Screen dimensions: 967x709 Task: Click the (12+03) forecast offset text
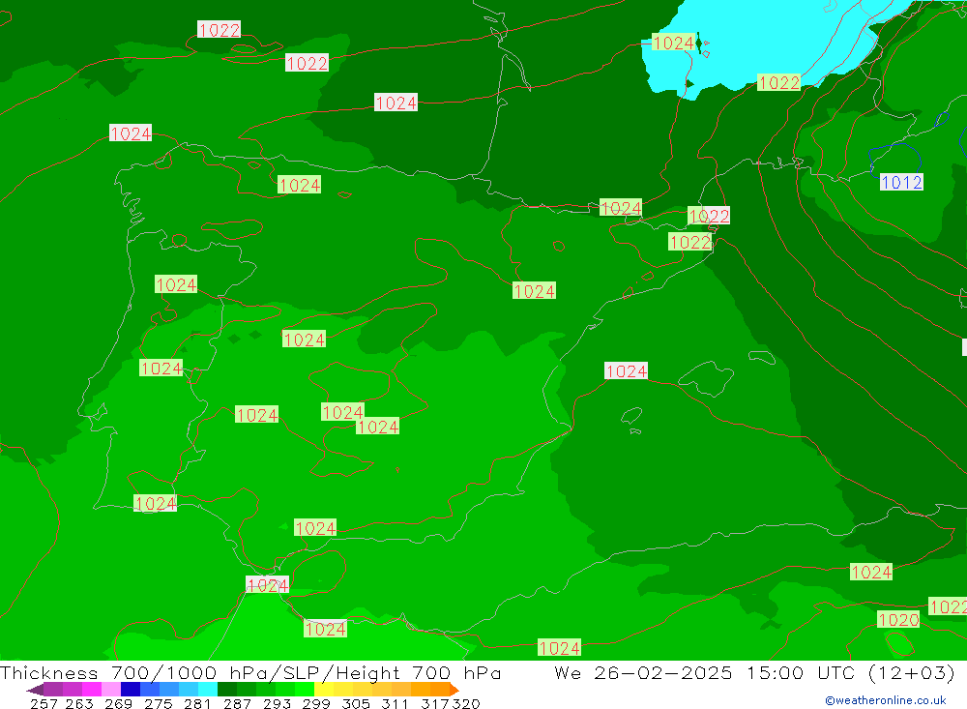click(912, 672)
